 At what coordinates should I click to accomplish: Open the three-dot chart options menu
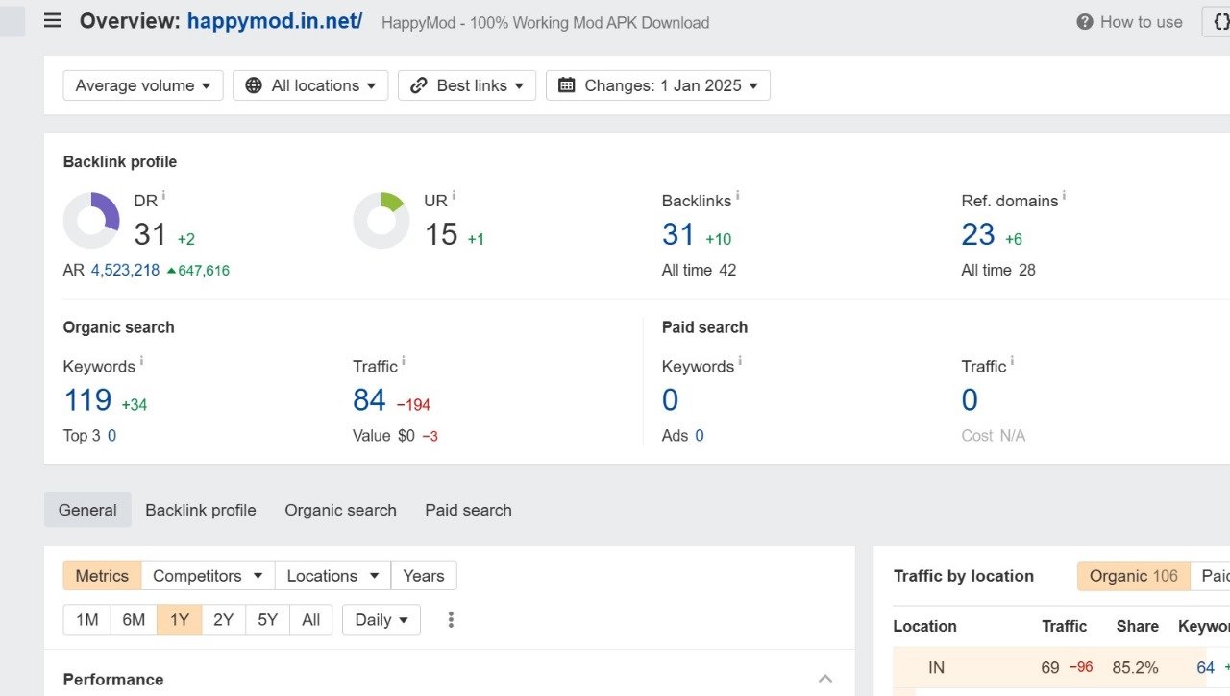451,620
